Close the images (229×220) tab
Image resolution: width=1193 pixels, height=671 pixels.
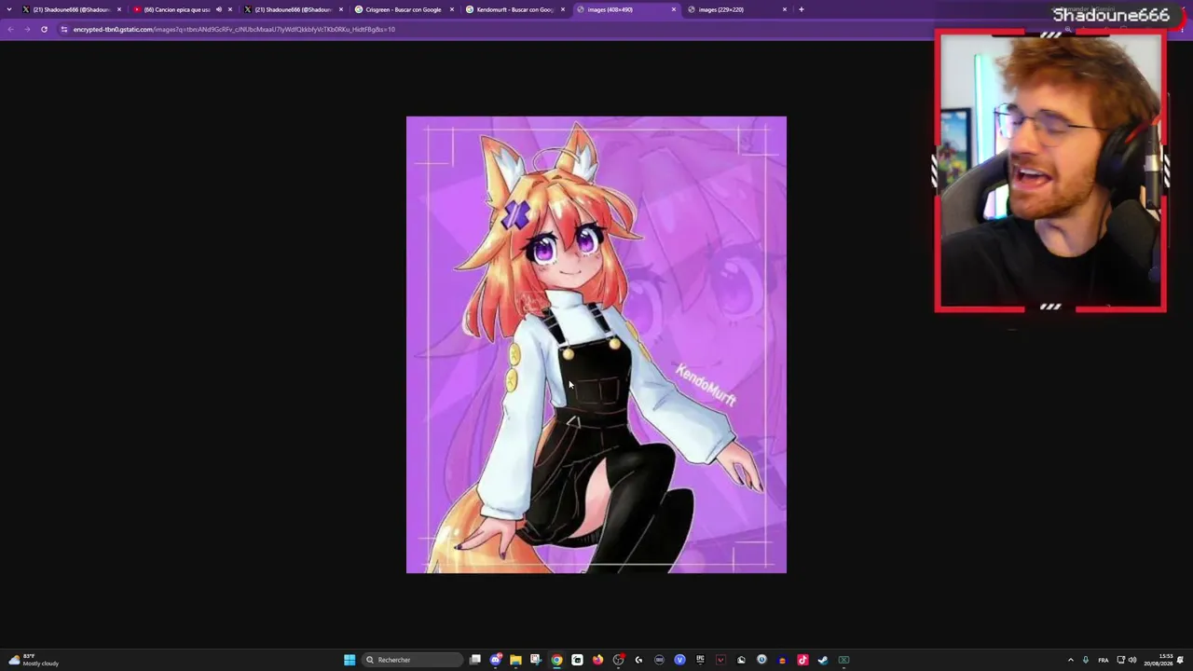(785, 9)
